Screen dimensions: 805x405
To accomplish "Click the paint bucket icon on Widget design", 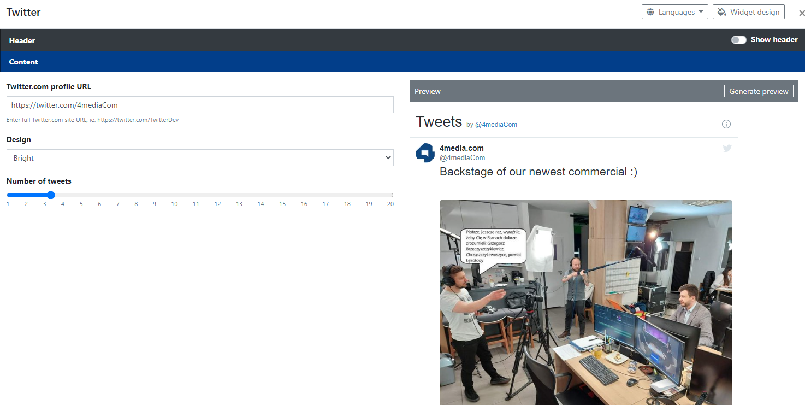I will (x=722, y=12).
